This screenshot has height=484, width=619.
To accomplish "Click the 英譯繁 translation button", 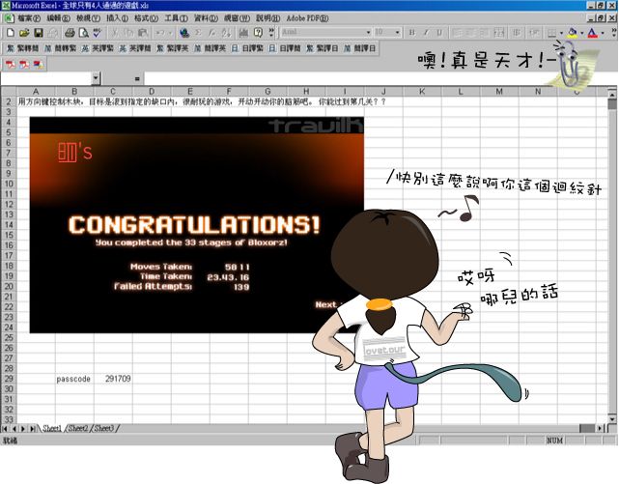I will 98,48.
